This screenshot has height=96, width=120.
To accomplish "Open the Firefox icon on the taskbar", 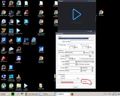I will 72,94.
